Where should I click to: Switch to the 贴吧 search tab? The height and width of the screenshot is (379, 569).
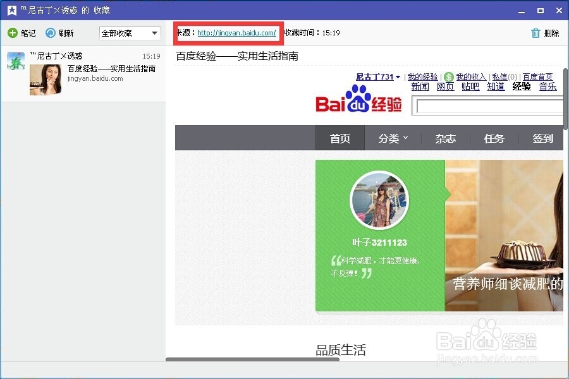pos(470,87)
